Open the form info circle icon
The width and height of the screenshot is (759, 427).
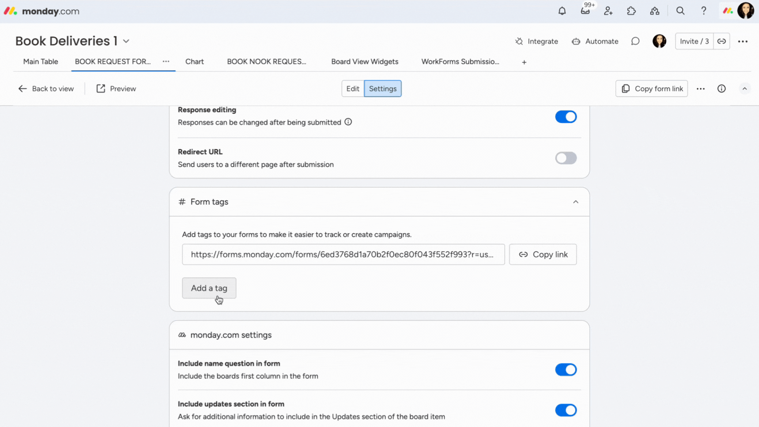721,89
